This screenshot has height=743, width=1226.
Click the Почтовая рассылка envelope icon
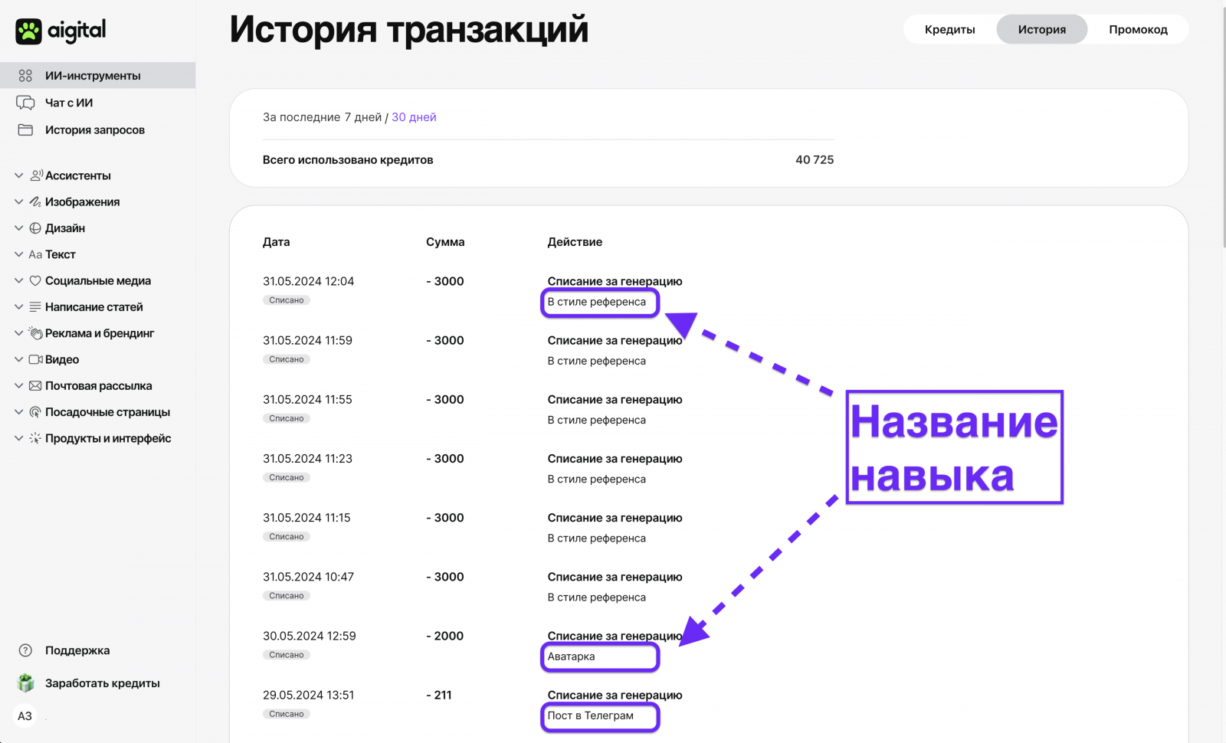click(x=35, y=386)
